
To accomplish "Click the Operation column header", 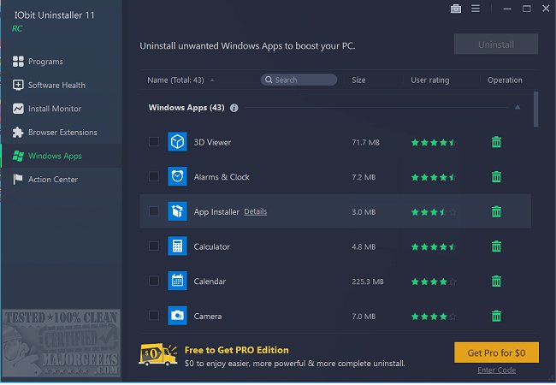I will 505,80.
